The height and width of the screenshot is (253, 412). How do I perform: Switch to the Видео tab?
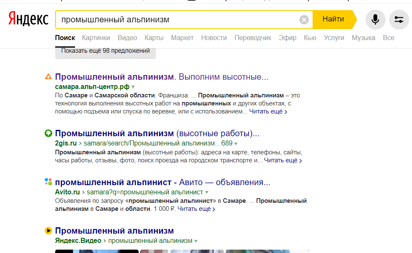pyautogui.click(x=127, y=38)
